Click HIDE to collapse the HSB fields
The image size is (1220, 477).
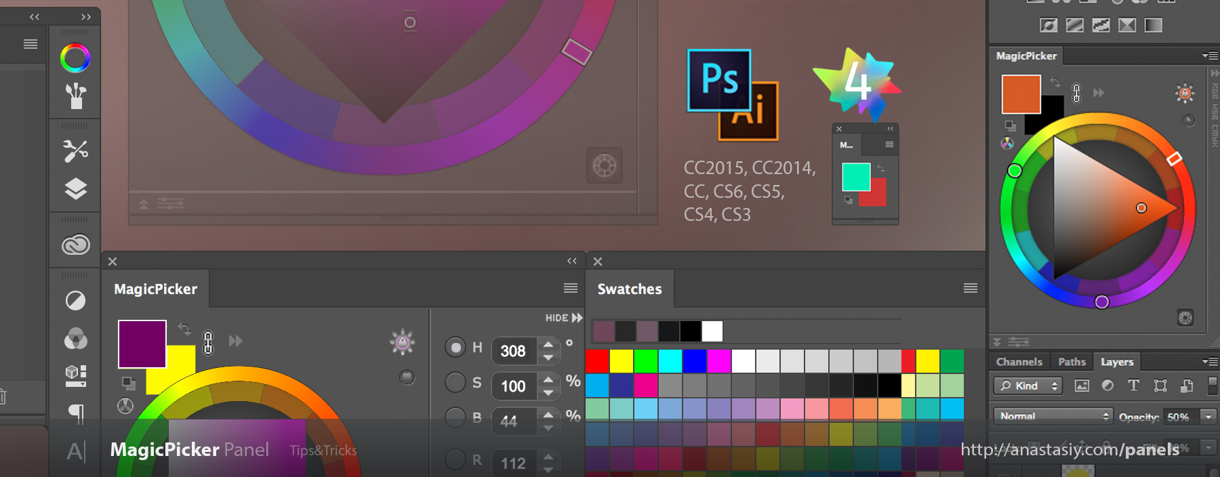[x=564, y=318]
